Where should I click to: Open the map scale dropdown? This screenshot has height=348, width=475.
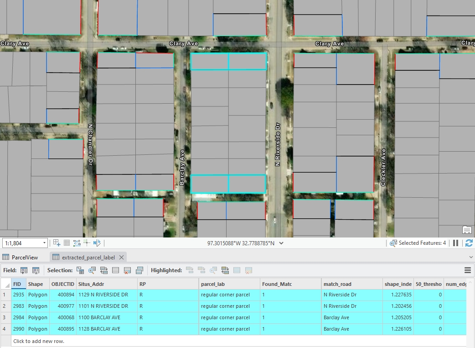click(44, 243)
